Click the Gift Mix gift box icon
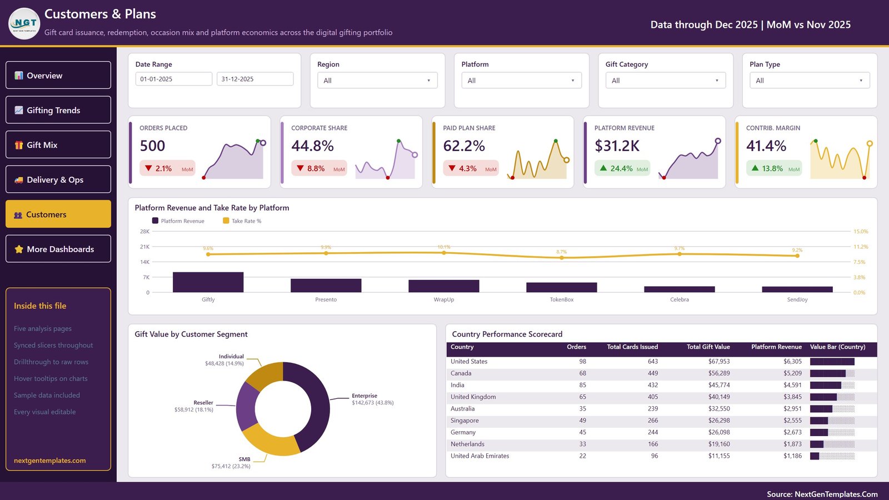Screen dimensions: 889x500 coord(19,145)
